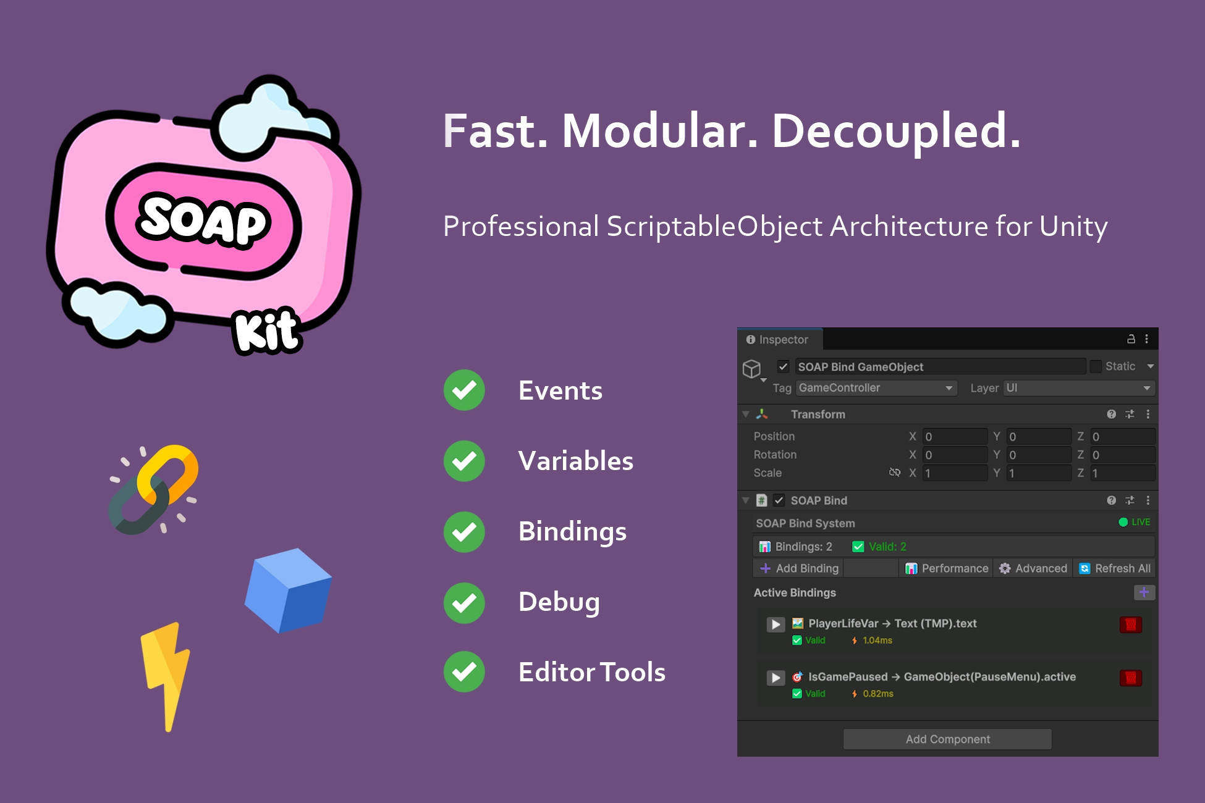This screenshot has width=1205, height=803.
Task: Click the Position X input field
Action: [x=955, y=436]
